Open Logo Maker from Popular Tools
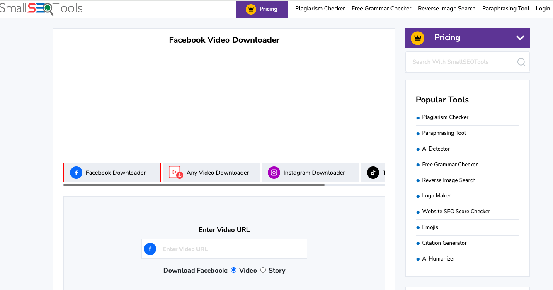 436,195
